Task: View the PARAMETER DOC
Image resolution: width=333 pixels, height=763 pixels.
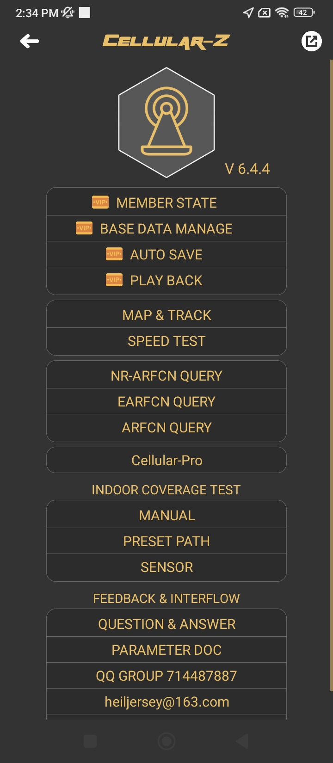Action: click(166, 650)
